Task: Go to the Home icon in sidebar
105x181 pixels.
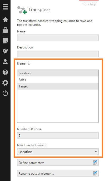Action: coord(5,19)
